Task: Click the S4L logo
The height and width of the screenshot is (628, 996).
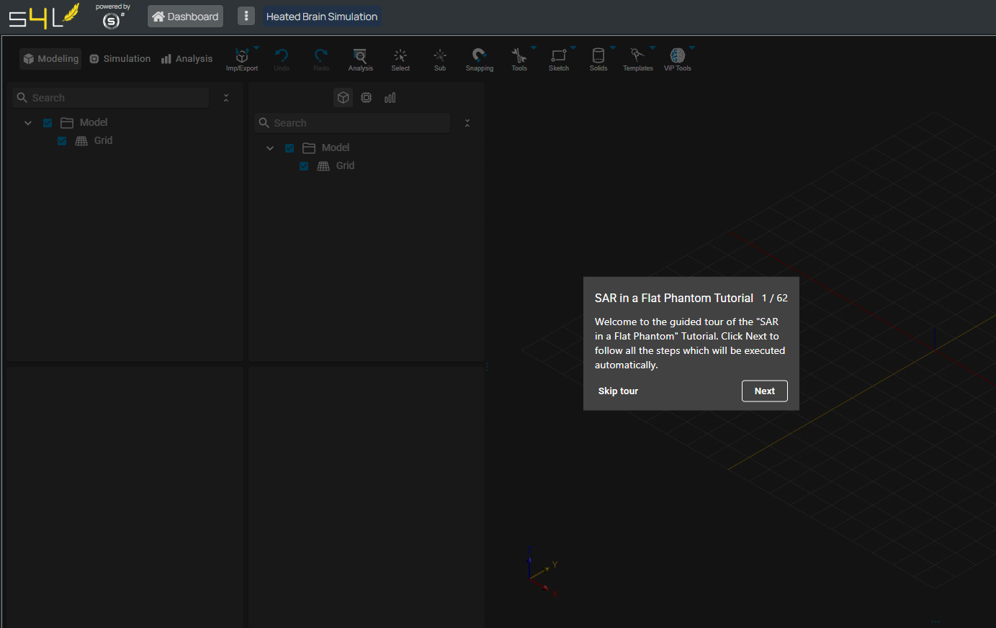Action: tap(43, 16)
